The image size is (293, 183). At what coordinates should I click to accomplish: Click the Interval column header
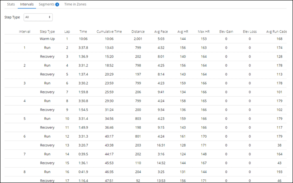[x=24, y=32]
